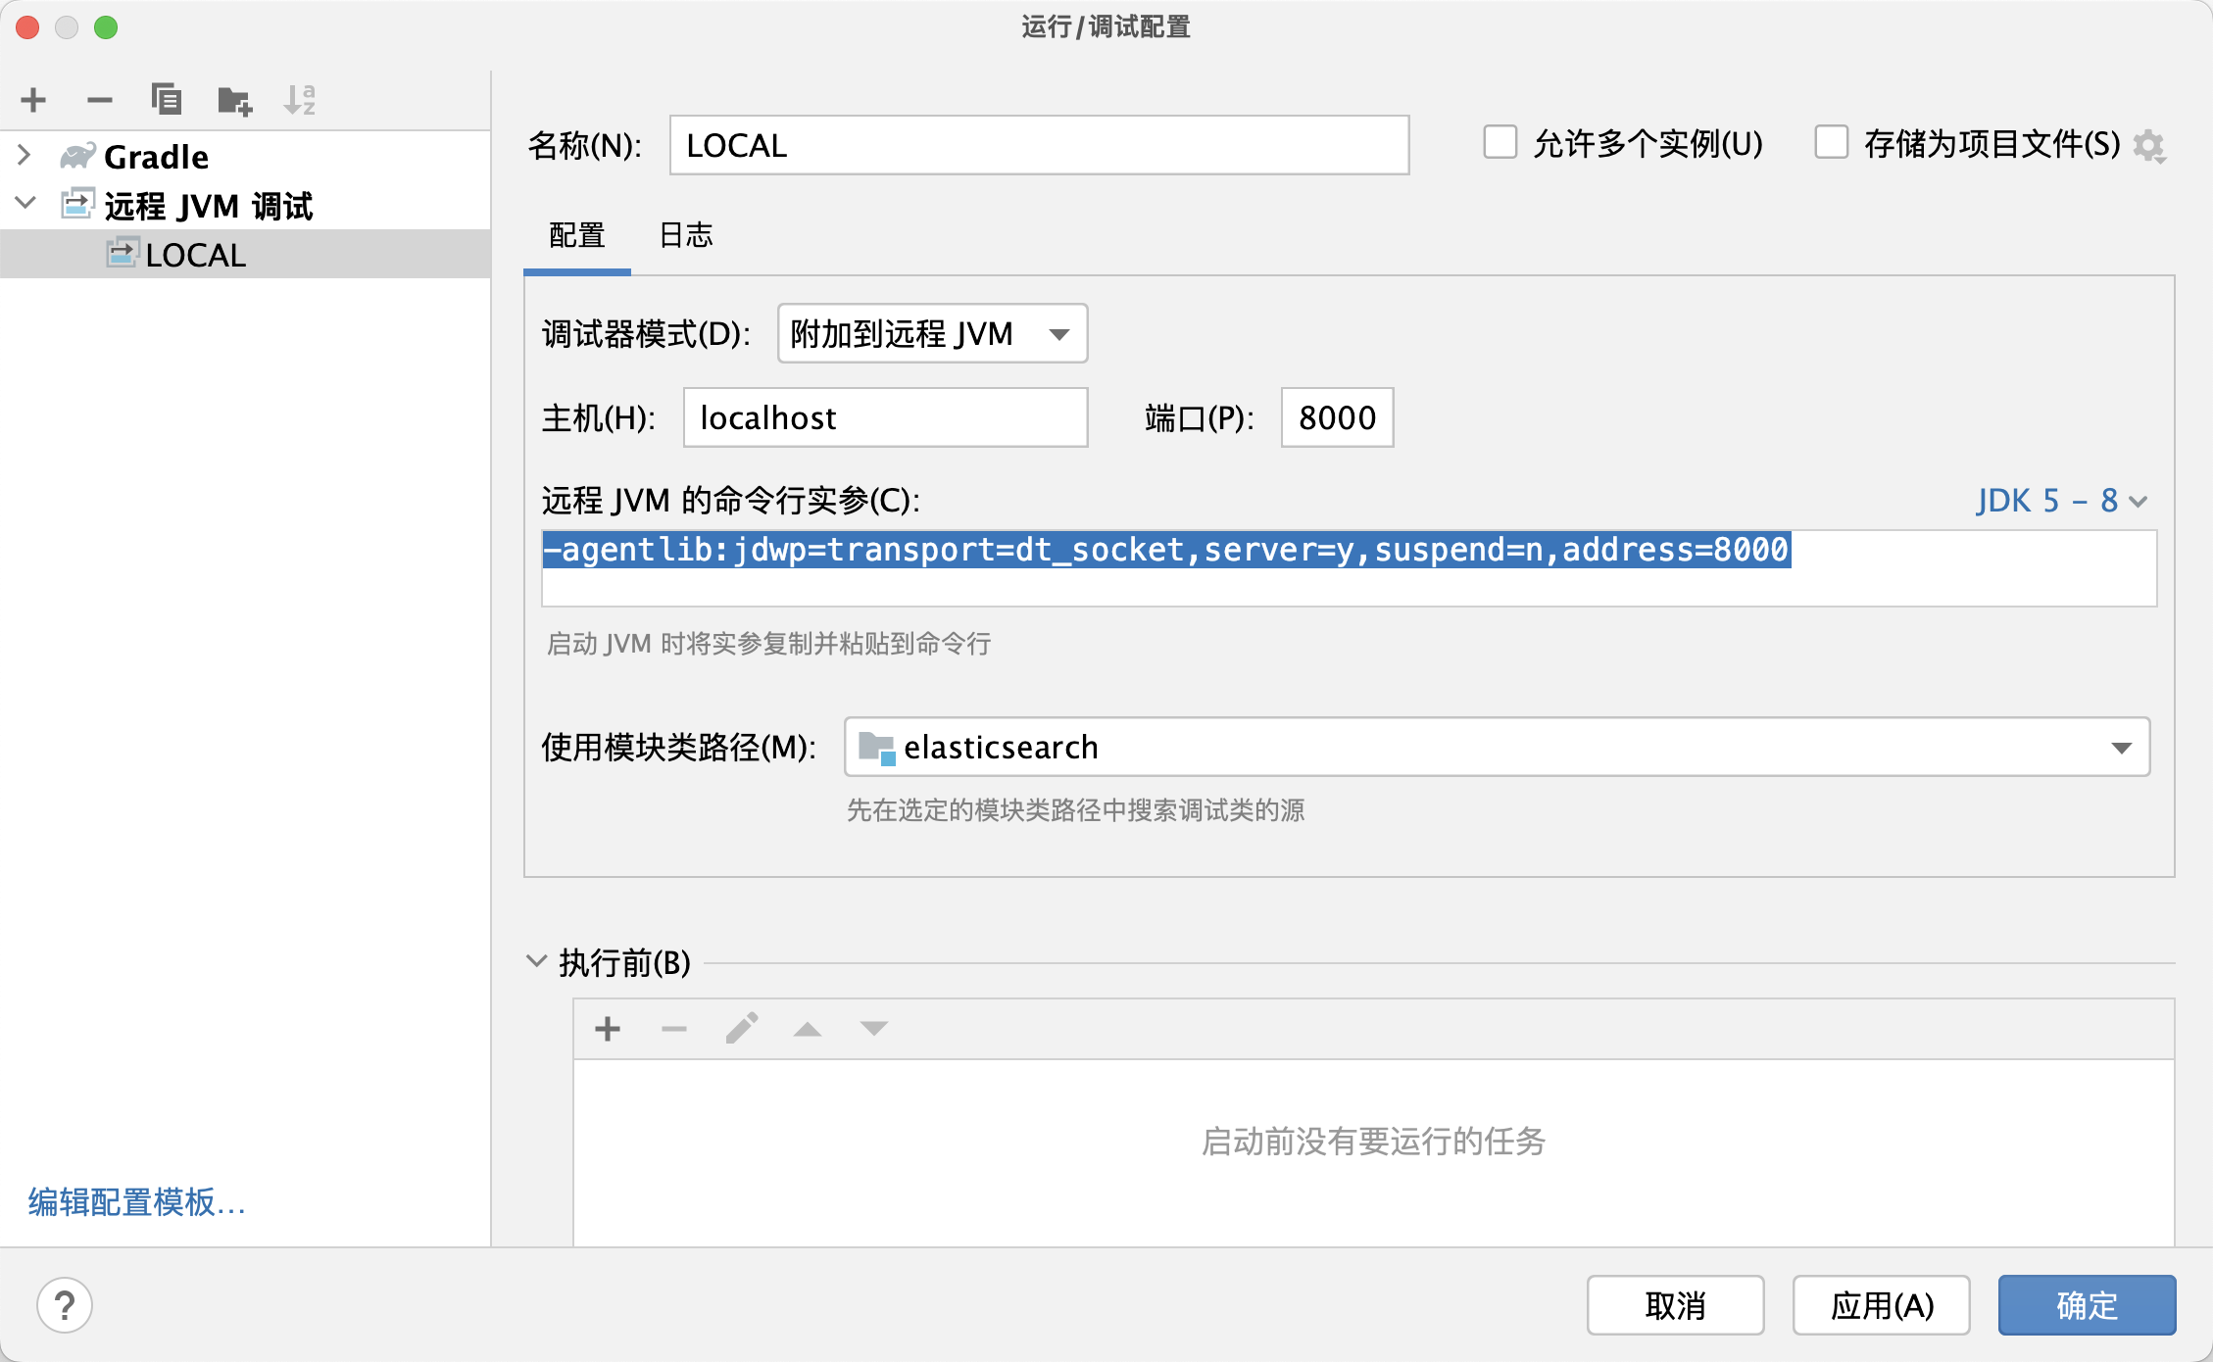Image resolution: width=2213 pixels, height=1362 pixels.
Task: Open the elasticsearch module classpath dropdown
Action: pyautogui.click(x=2122, y=747)
